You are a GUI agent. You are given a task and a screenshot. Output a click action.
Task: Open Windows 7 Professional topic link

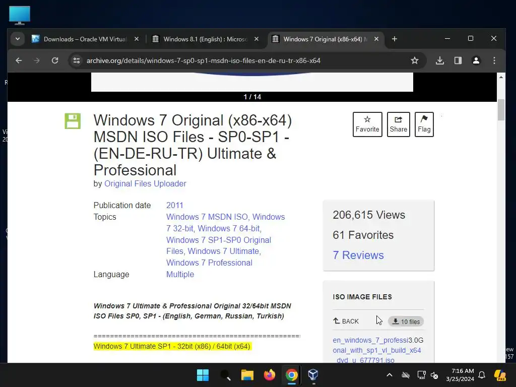(x=209, y=263)
